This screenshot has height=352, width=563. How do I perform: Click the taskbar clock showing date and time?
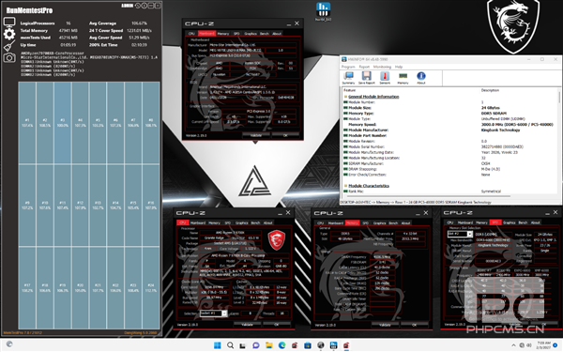point(543,345)
